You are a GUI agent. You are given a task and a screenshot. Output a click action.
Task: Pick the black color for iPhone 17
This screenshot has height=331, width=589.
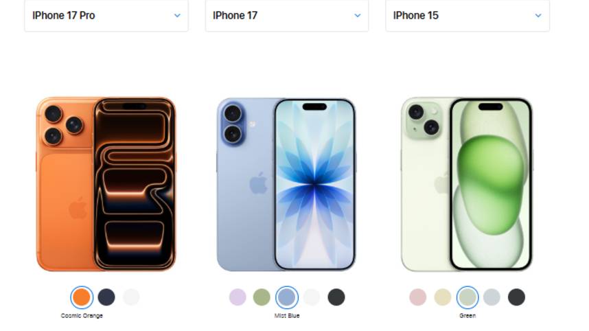(336, 297)
